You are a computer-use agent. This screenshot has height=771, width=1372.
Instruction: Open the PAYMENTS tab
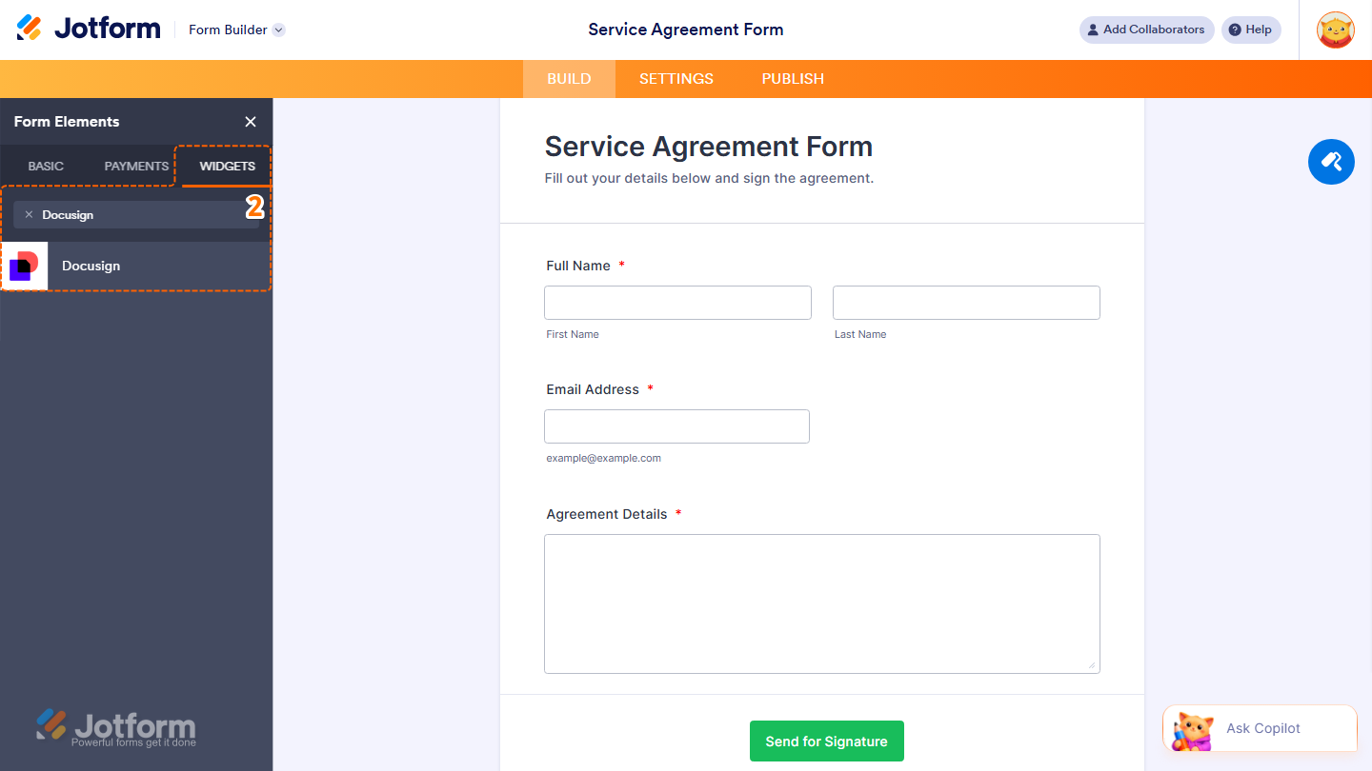[x=134, y=166]
